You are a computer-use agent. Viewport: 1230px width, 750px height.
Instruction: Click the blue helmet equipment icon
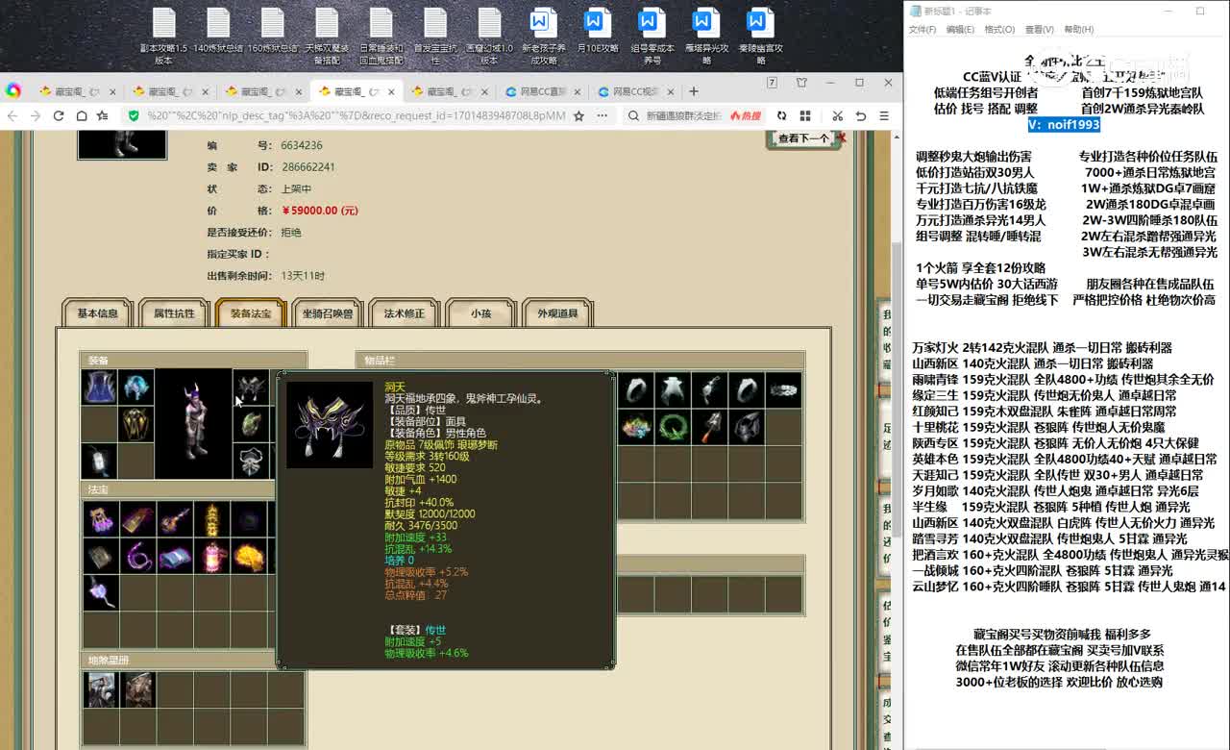[x=135, y=387]
